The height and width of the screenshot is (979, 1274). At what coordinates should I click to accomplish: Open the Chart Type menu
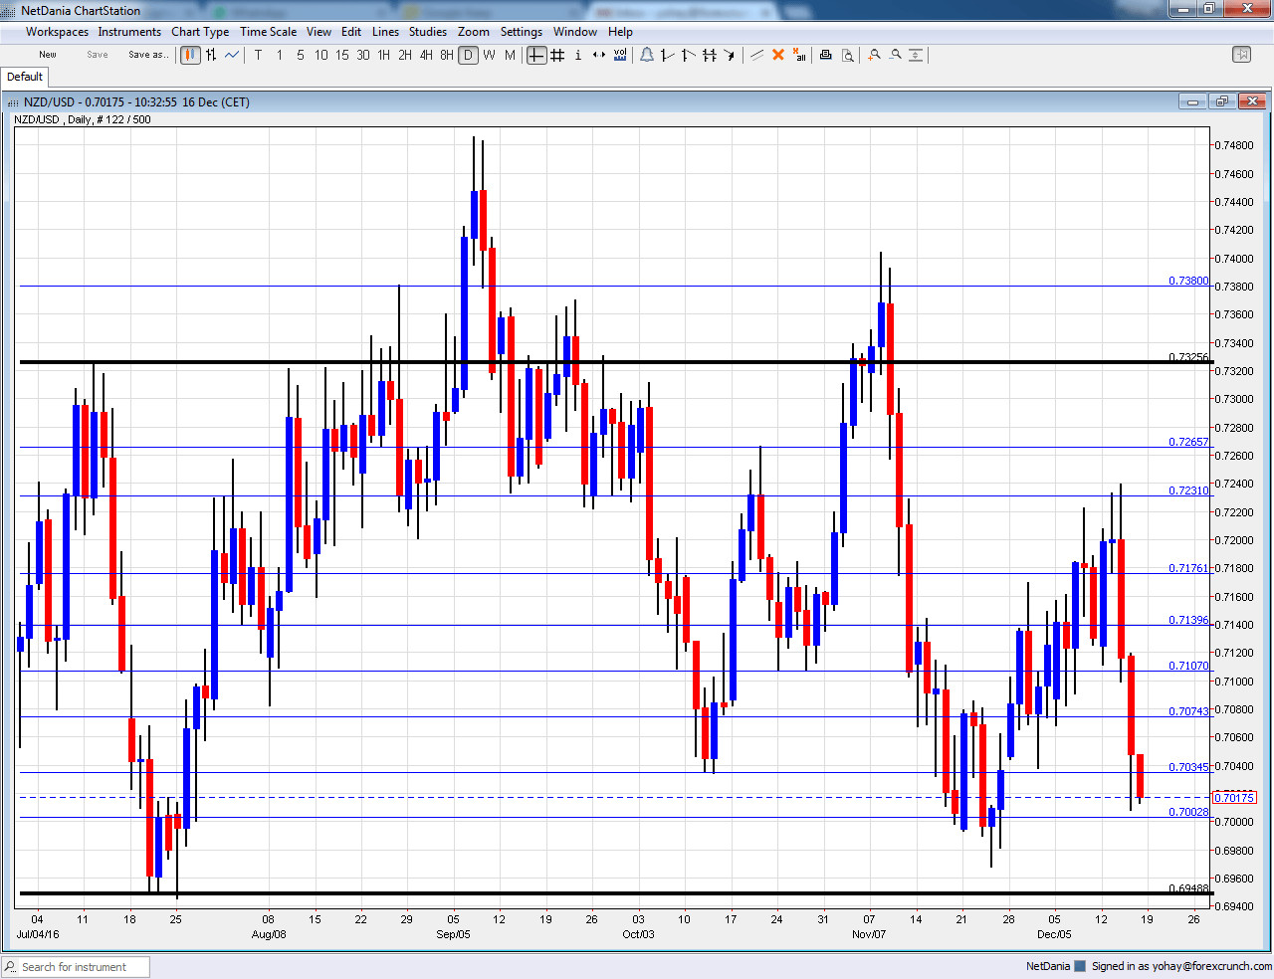(200, 32)
